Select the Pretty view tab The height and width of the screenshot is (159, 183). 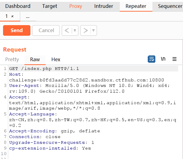[x=12, y=59]
